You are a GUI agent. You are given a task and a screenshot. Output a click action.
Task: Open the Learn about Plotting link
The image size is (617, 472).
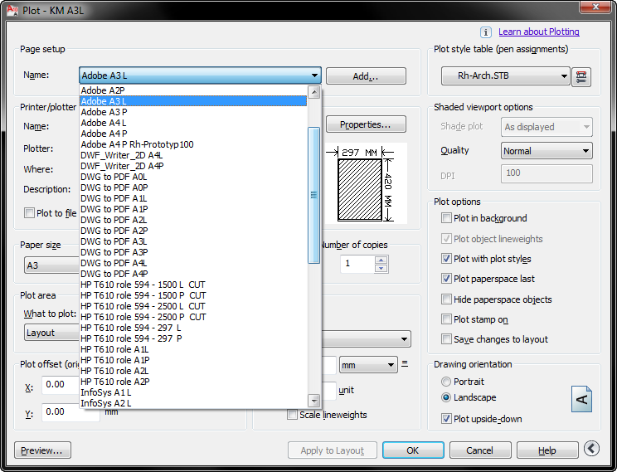click(x=538, y=32)
